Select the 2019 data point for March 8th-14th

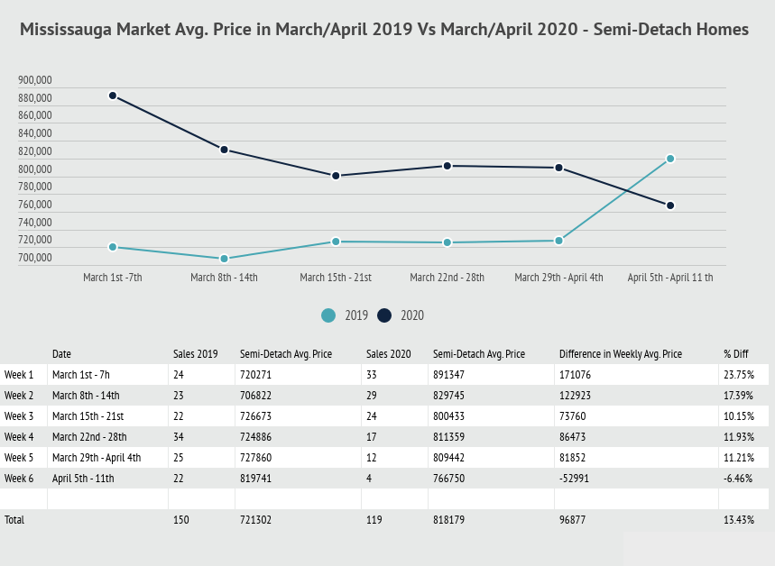(x=224, y=259)
